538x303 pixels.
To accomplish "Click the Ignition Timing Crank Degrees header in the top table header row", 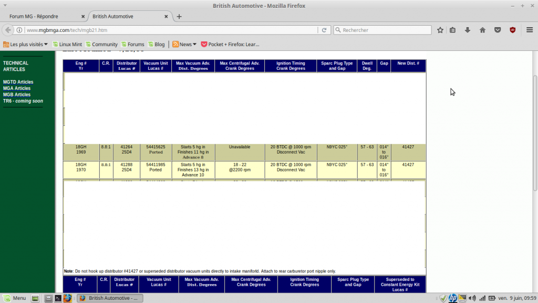I will (291, 66).
